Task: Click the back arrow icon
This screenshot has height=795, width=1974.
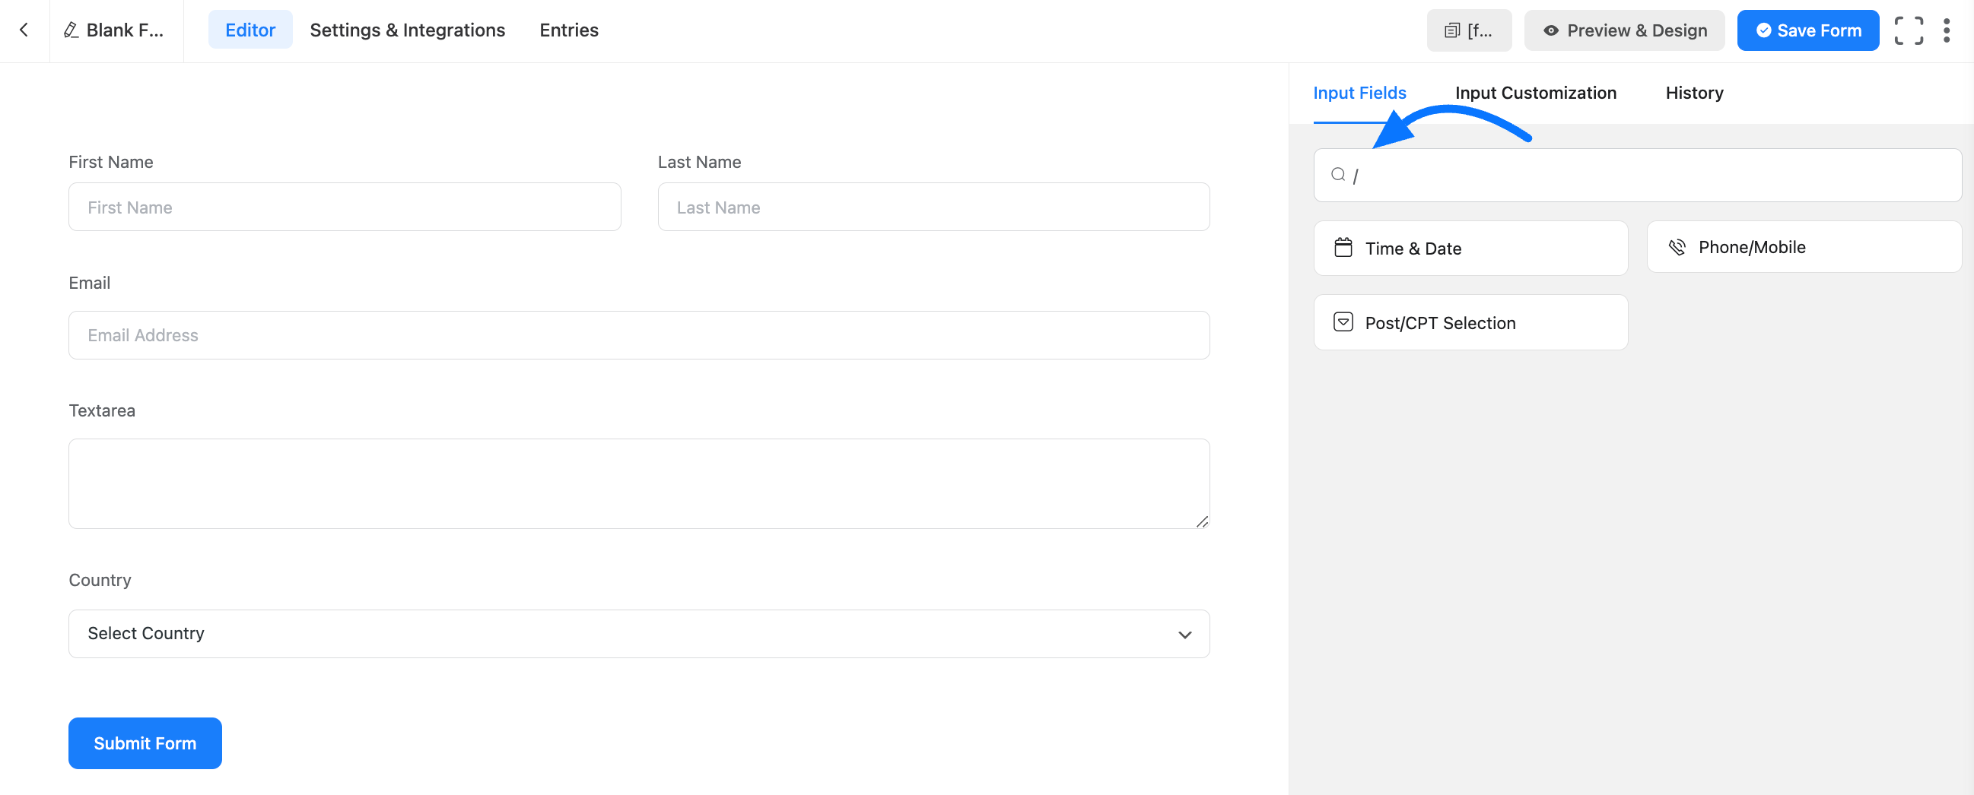Action: (24, 30)
